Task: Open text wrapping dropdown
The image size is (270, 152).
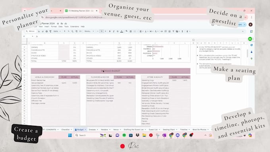Action: tap(151, 31)
